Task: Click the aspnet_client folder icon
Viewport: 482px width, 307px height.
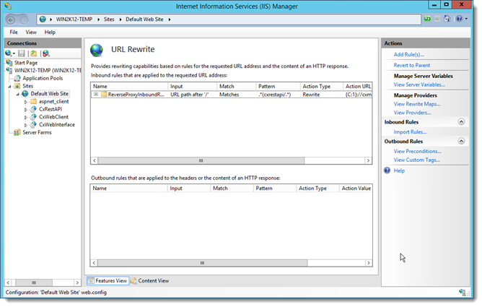Action: (33, 102)
